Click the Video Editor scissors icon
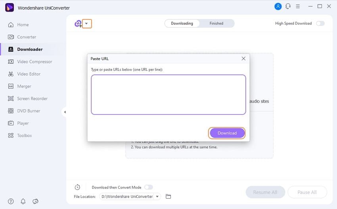The height and width of the screenshot is (209, 337). [x=11, y=74]
